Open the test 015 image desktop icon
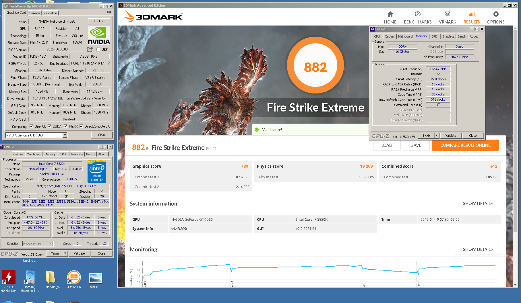This screenshot has height=303, width=521. click(96, 278)
